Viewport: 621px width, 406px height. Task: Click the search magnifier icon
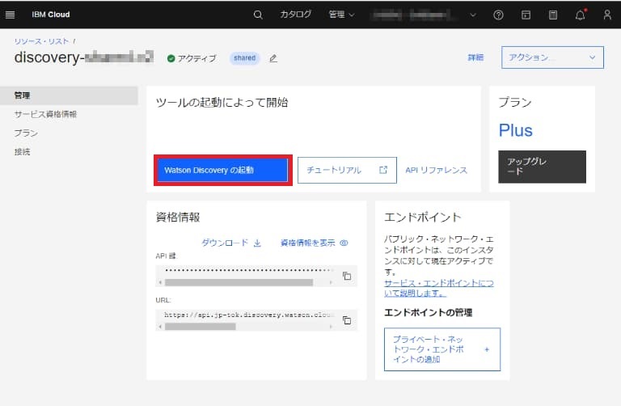(258, 15)
